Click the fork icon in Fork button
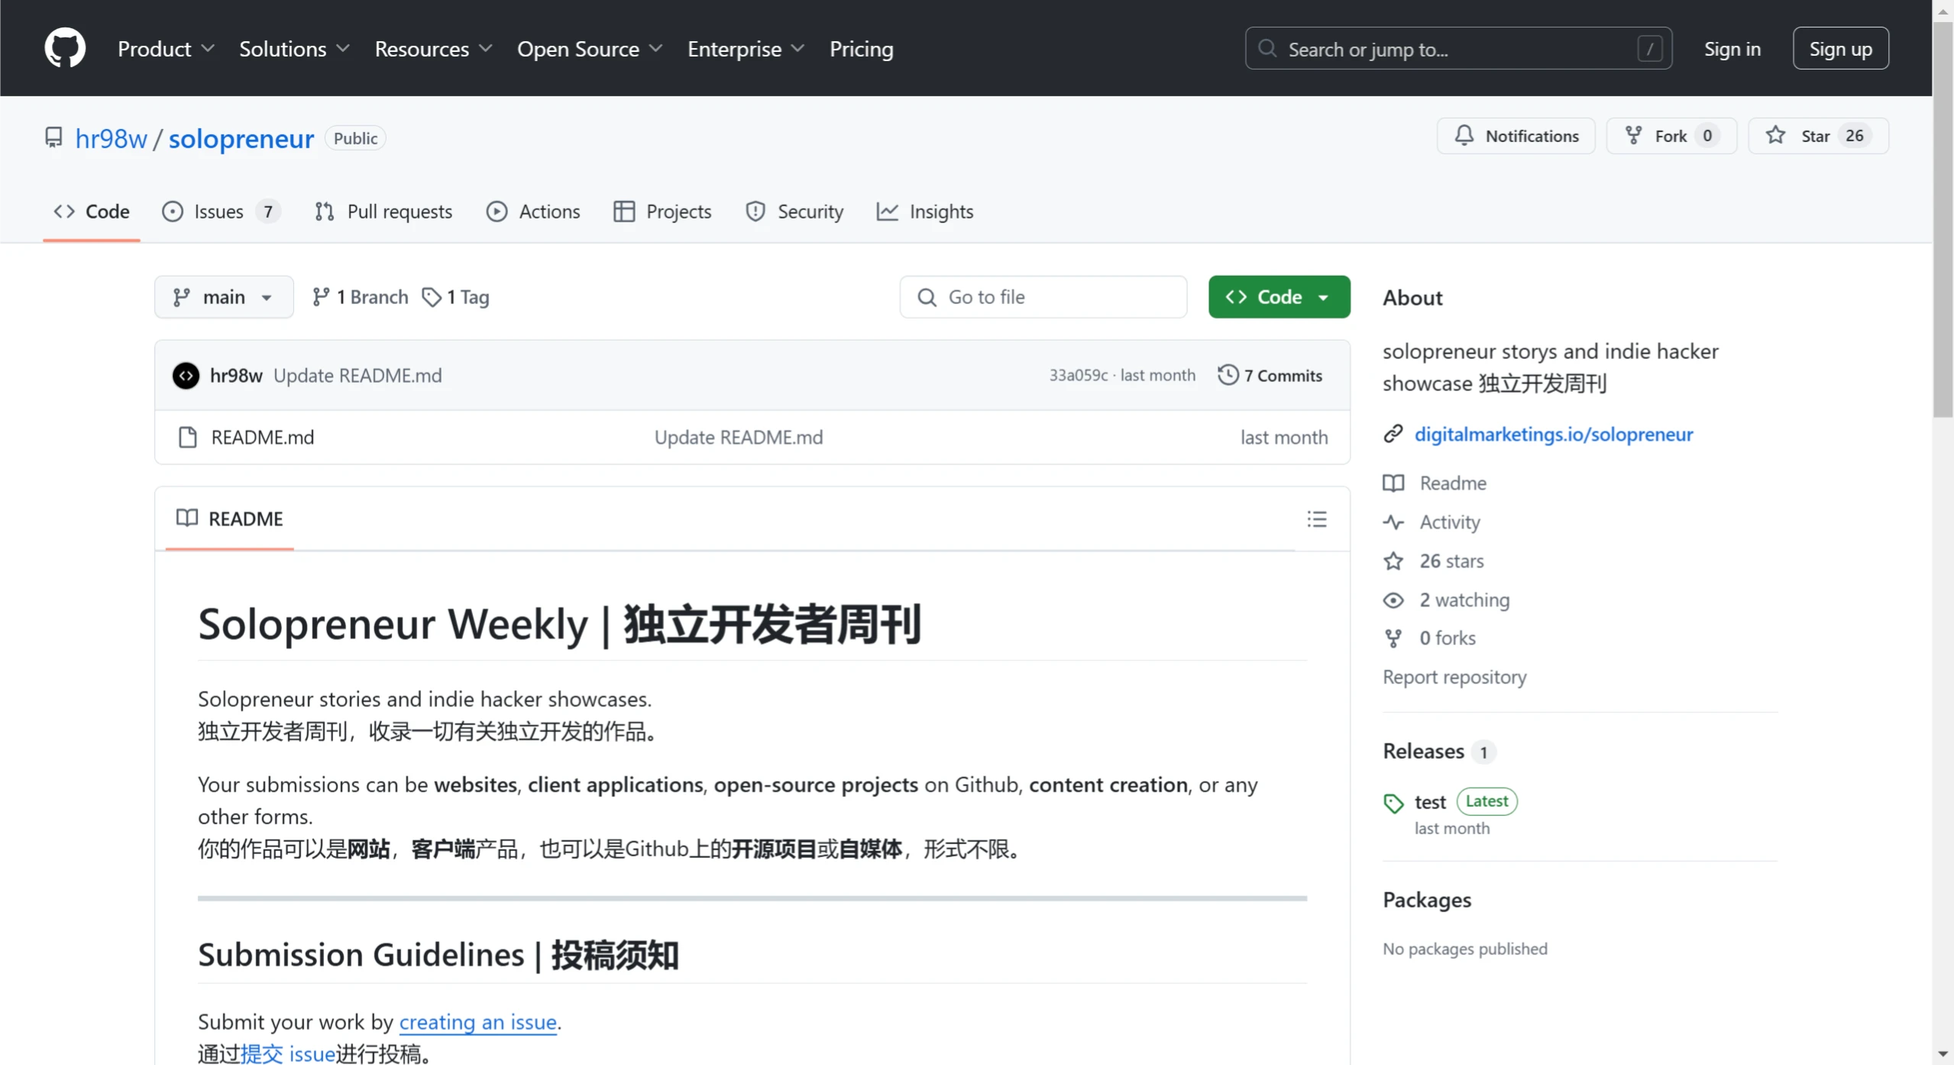1954x1065 pixels. pyautogui.click(x=1633, y=135)
